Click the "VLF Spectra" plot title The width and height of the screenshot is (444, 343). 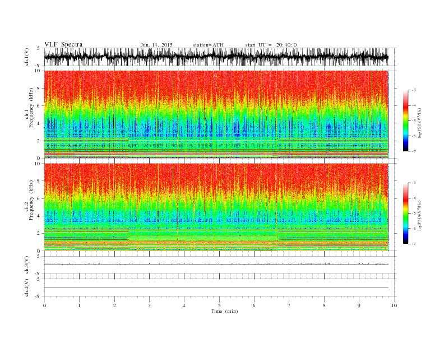click(63, 44)
